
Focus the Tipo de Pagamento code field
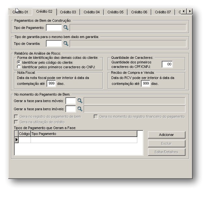coord(54,28)
